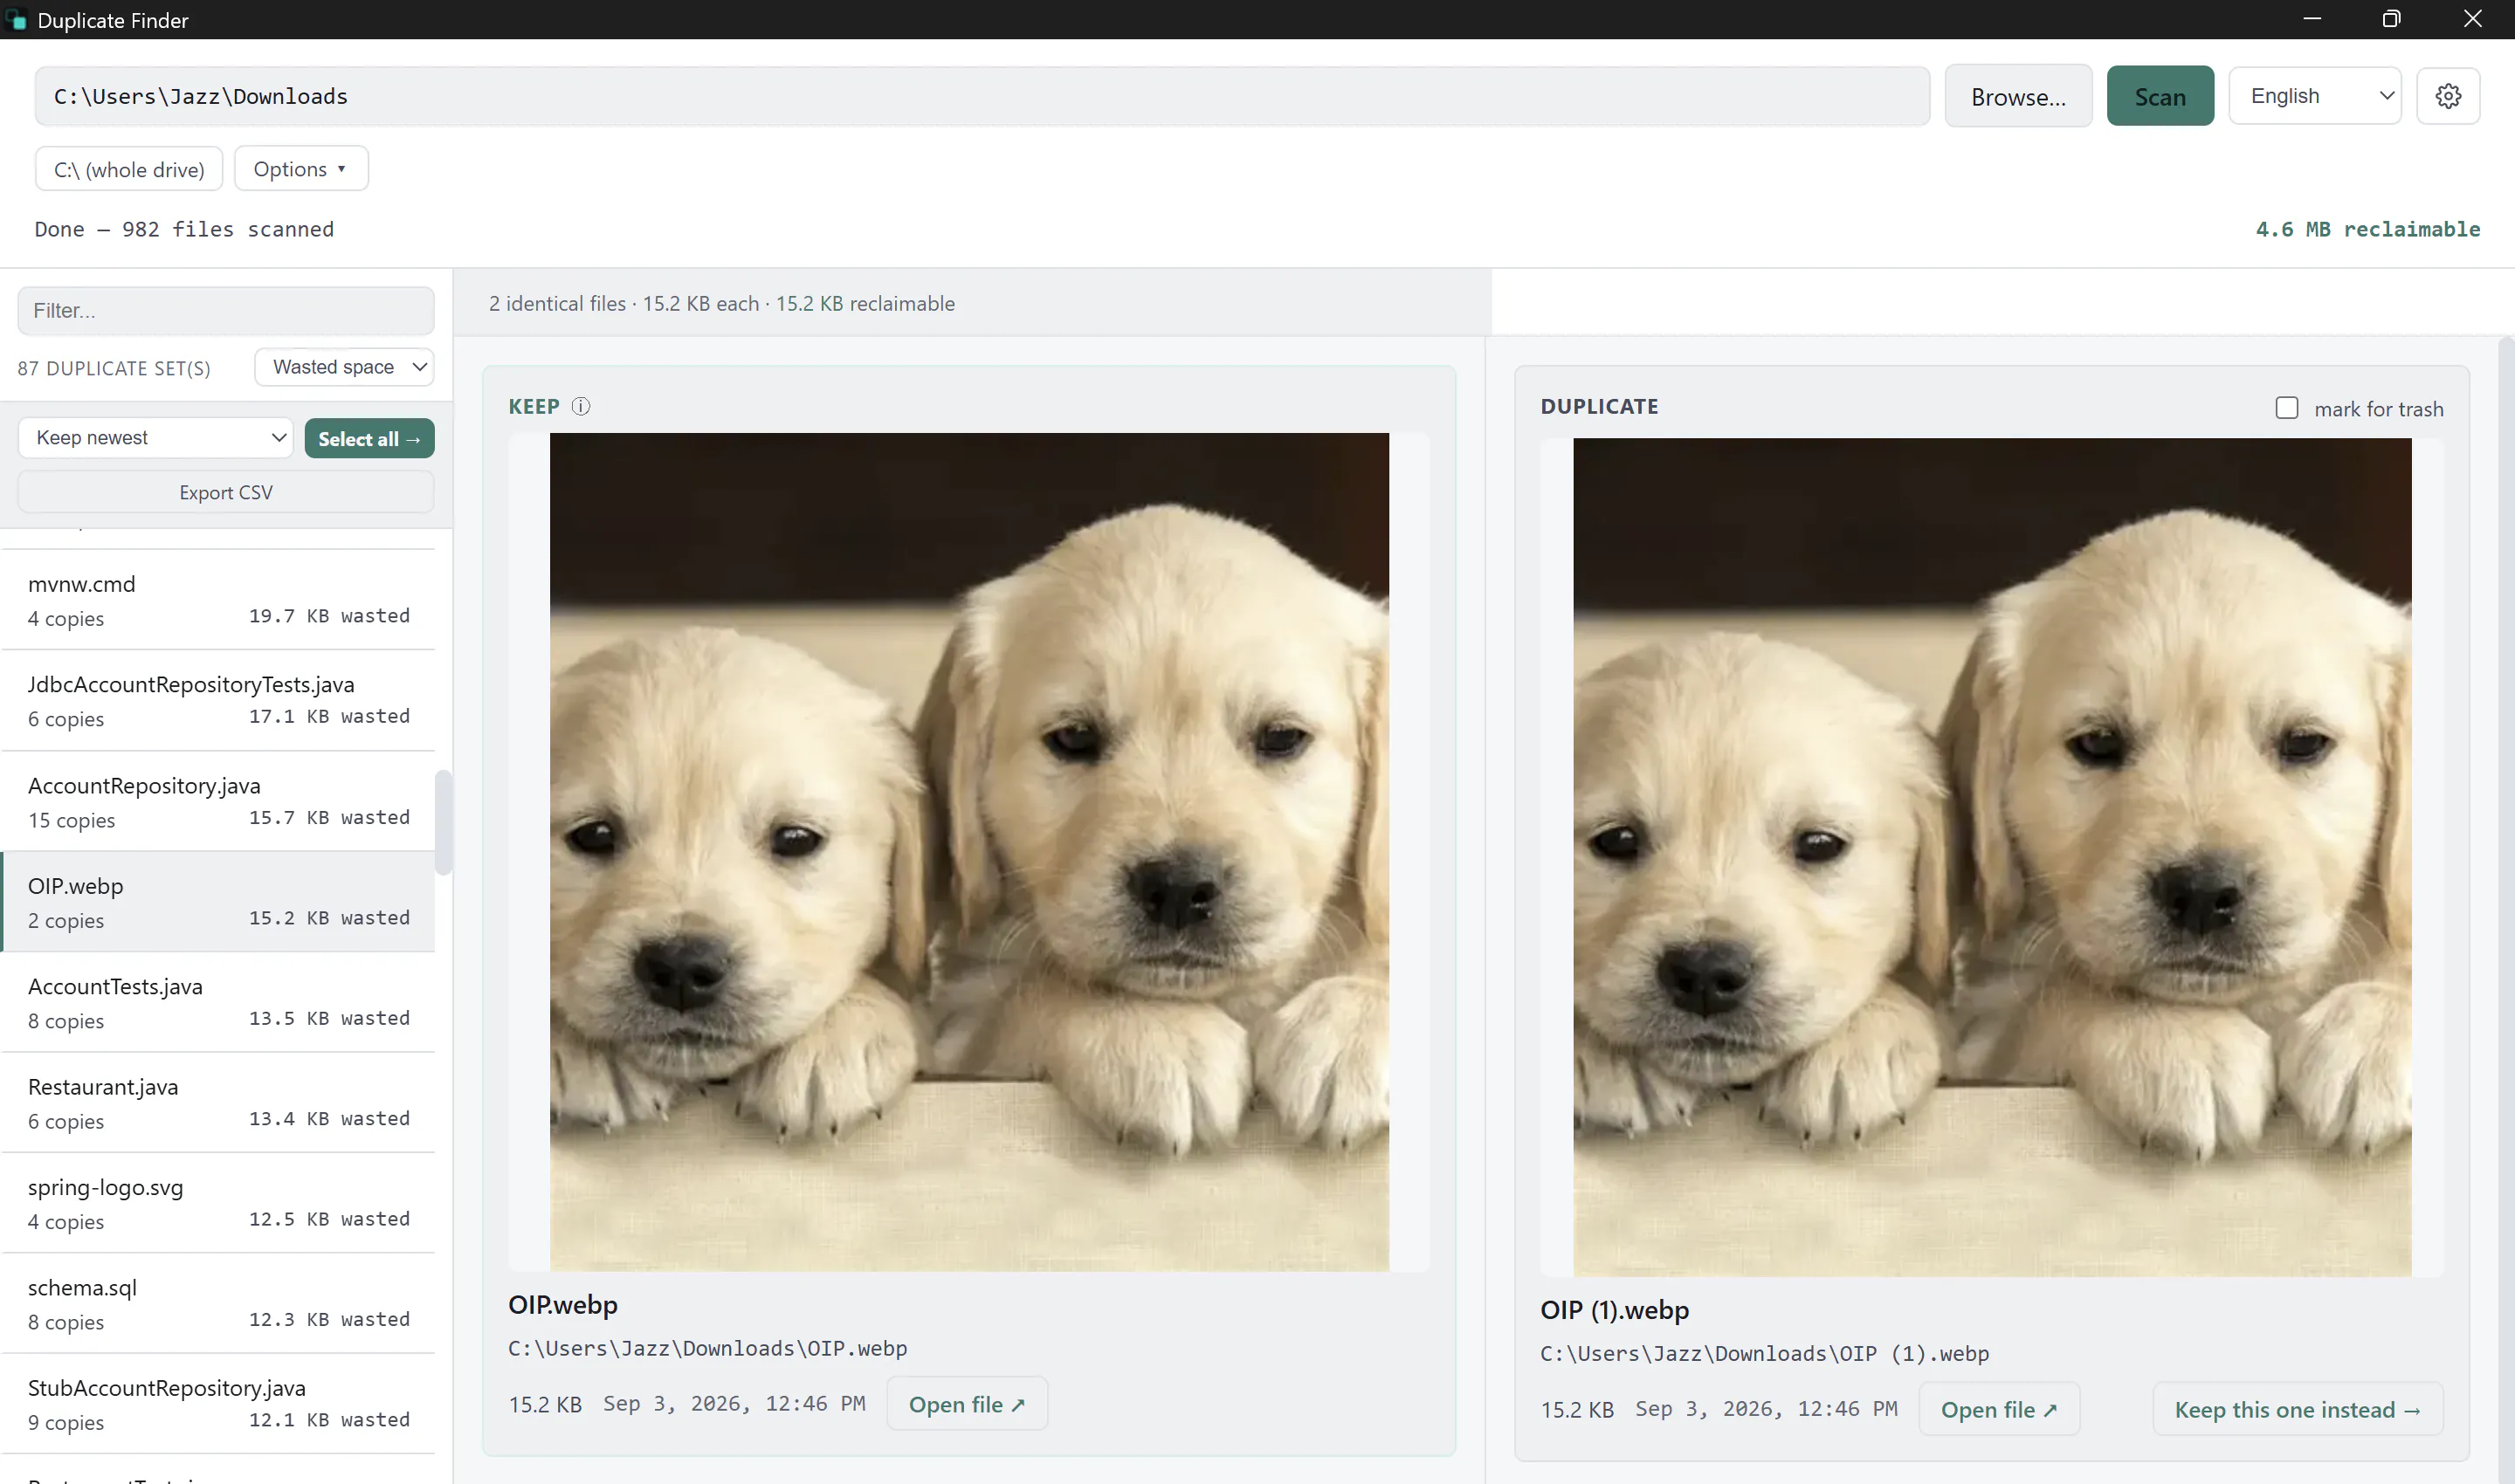
Task: Click Export CSV button
Action: [226, 492]
